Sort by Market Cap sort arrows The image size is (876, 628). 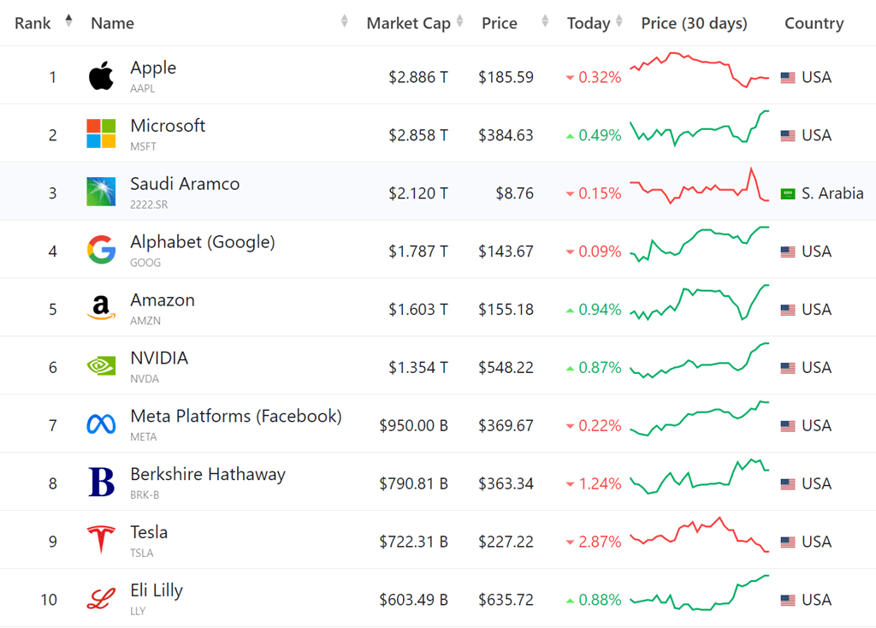[460, 21]
